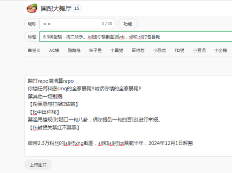Click the 上传图片 upload button

pyautogui.click(x=38, y=165)
